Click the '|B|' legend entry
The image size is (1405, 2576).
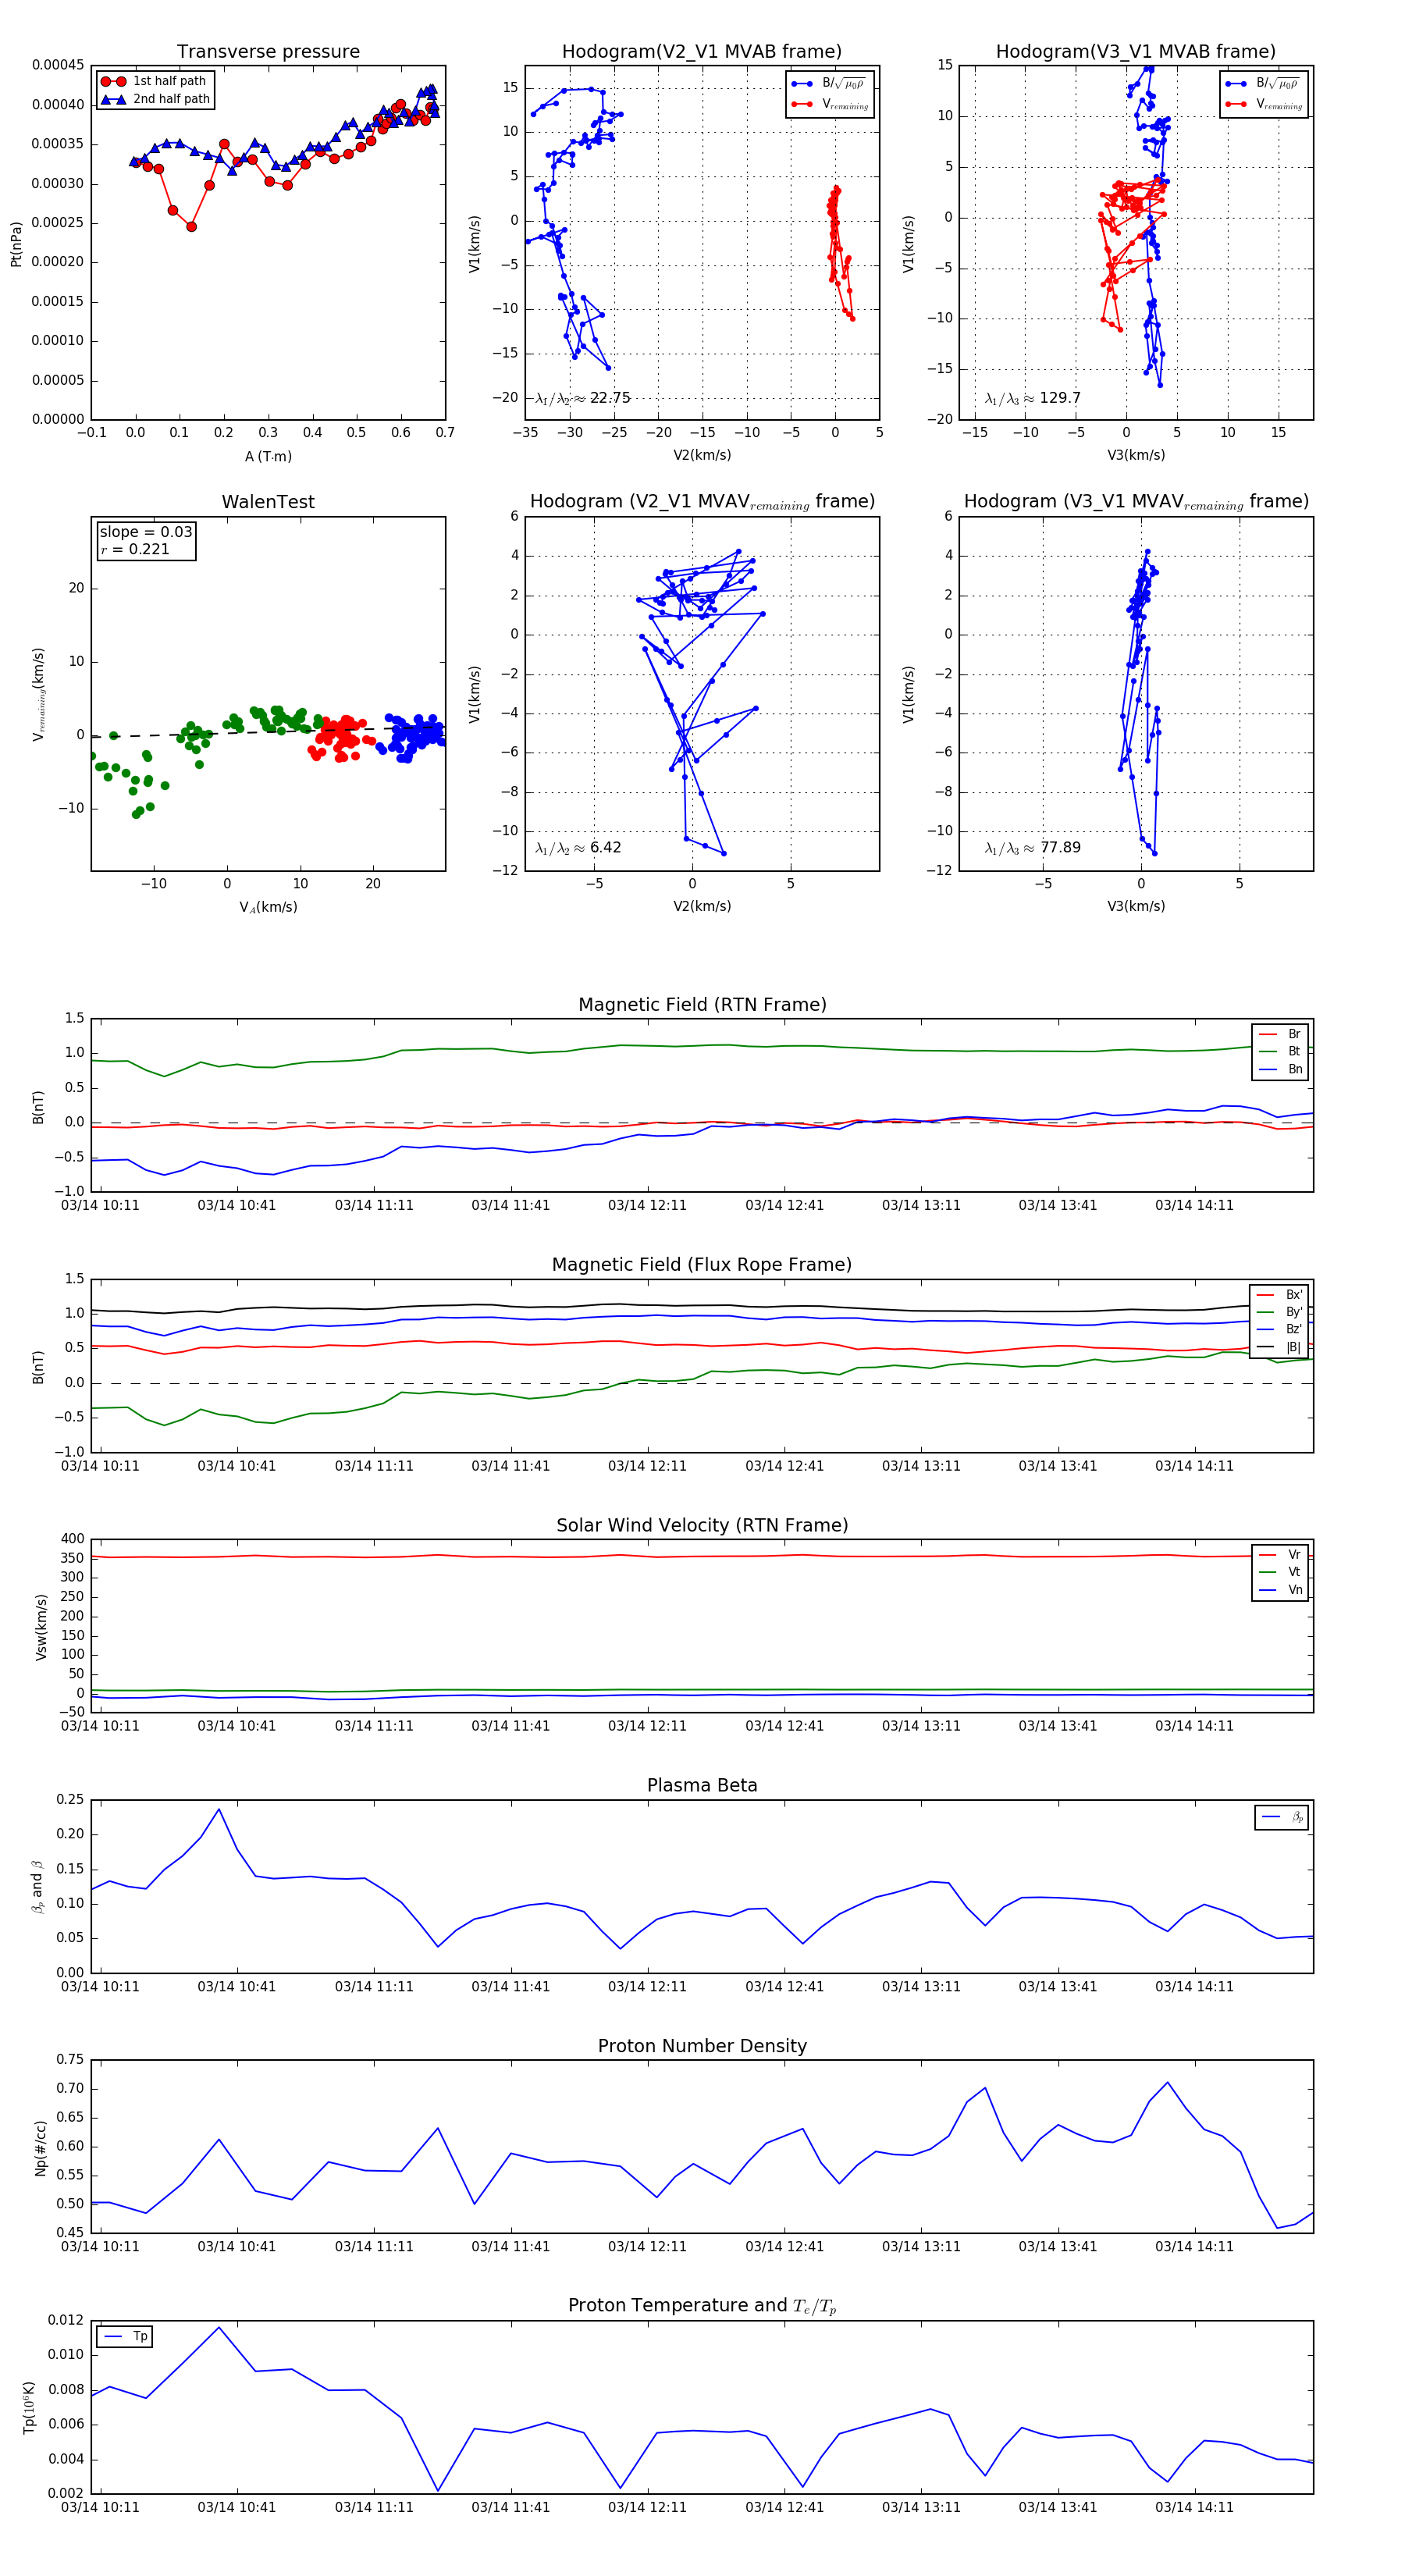[x=1280, y=1348]
